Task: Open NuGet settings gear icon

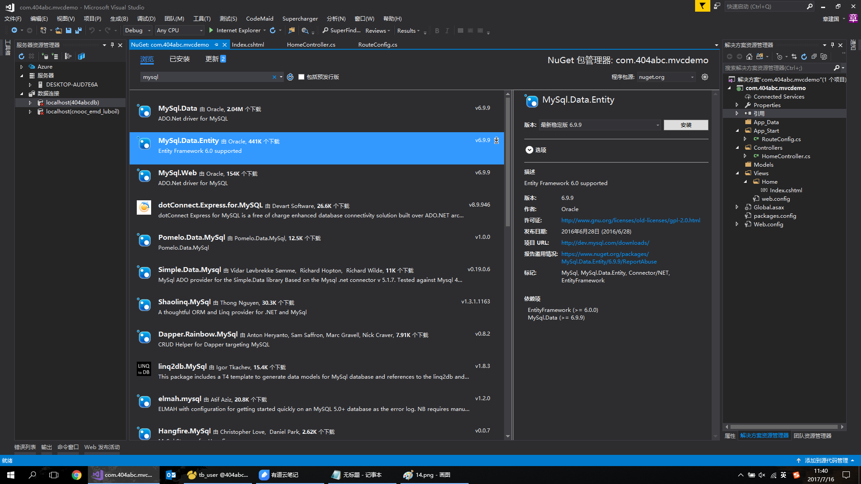Action: point(705,77)
